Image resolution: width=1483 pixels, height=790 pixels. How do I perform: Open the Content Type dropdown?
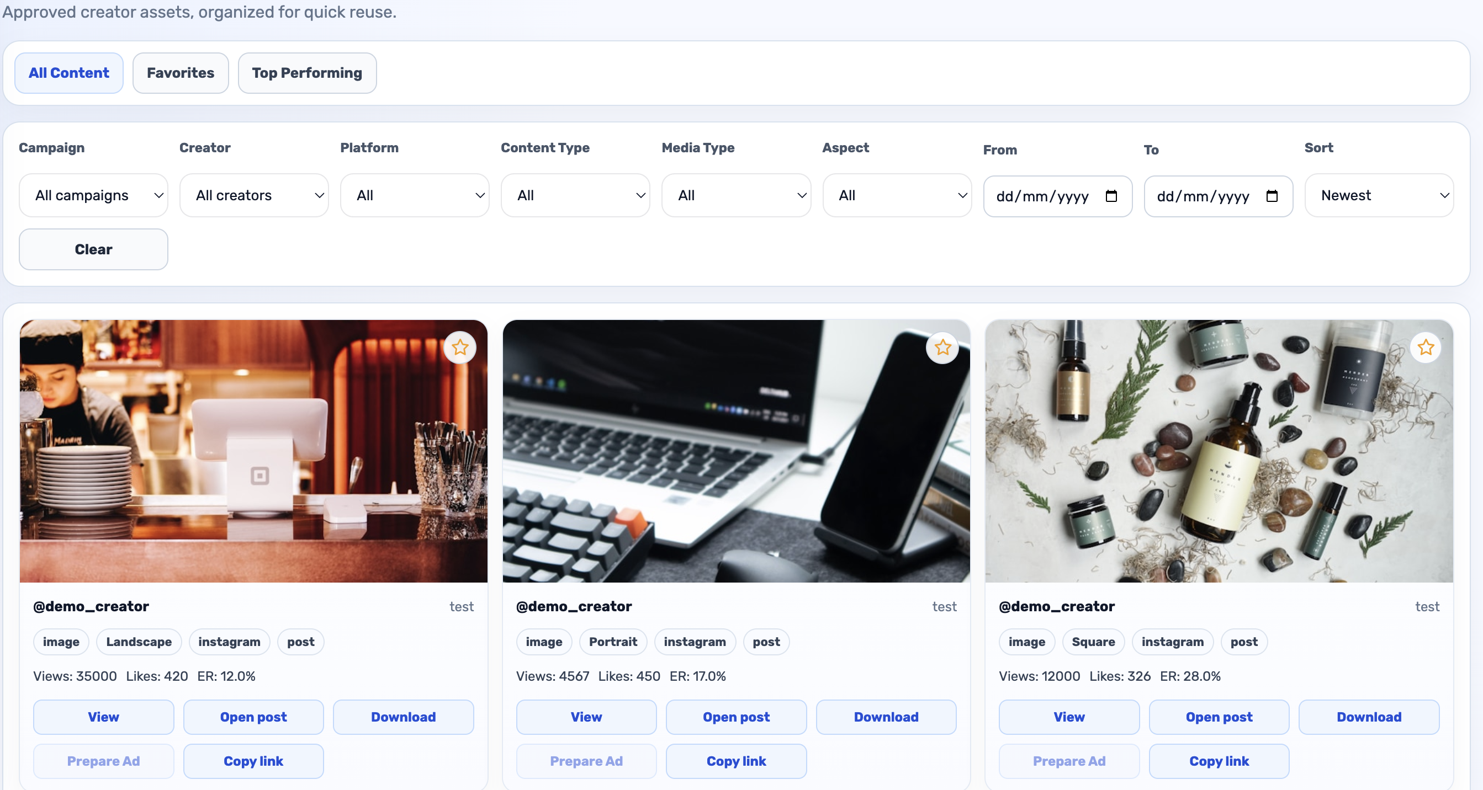[x=575, y=195]
